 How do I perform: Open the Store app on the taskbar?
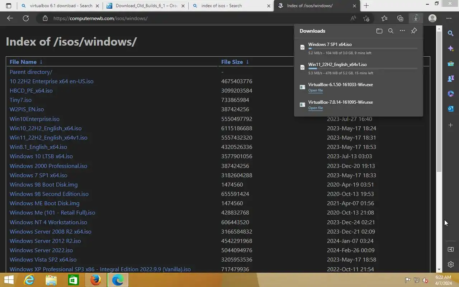point(74,280)
